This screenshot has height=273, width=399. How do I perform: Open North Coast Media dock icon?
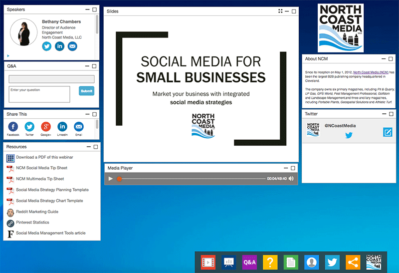(374, 262)
